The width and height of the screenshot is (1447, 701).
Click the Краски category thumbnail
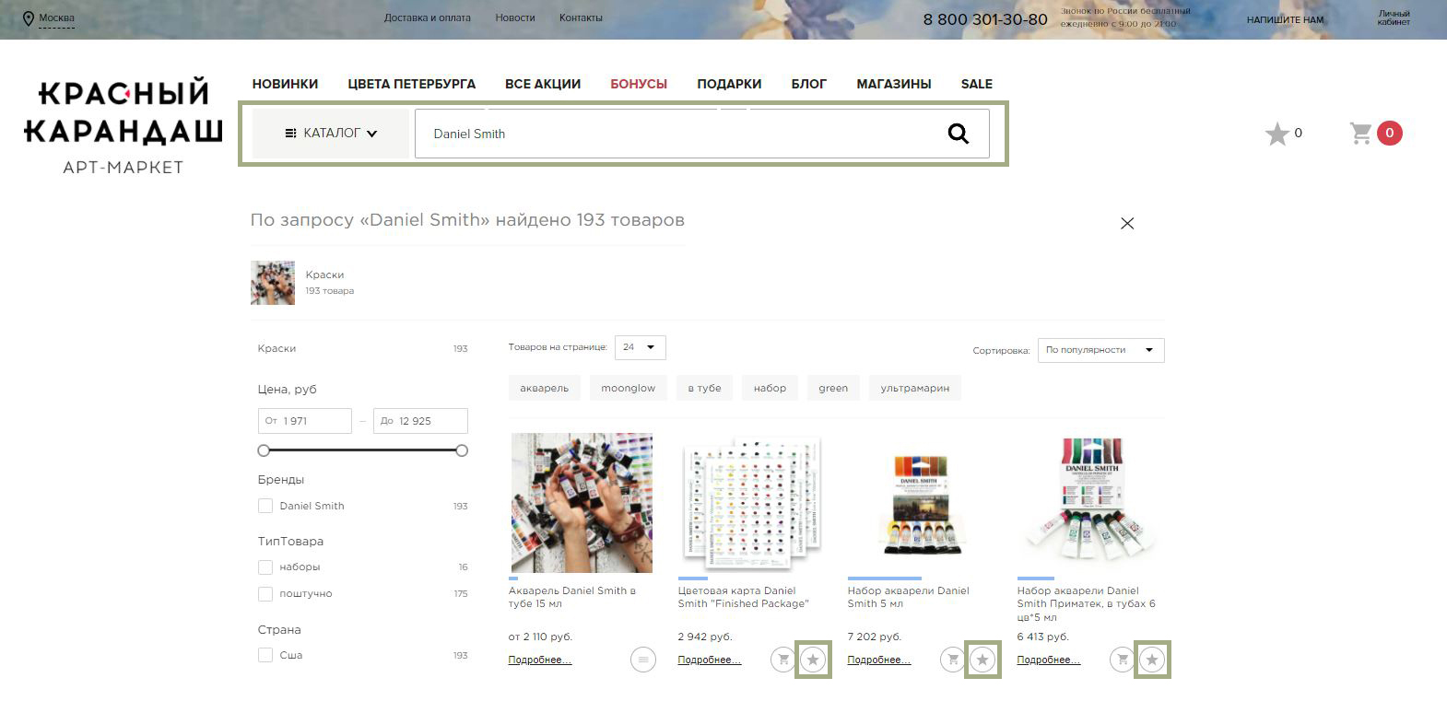point(273,283)
